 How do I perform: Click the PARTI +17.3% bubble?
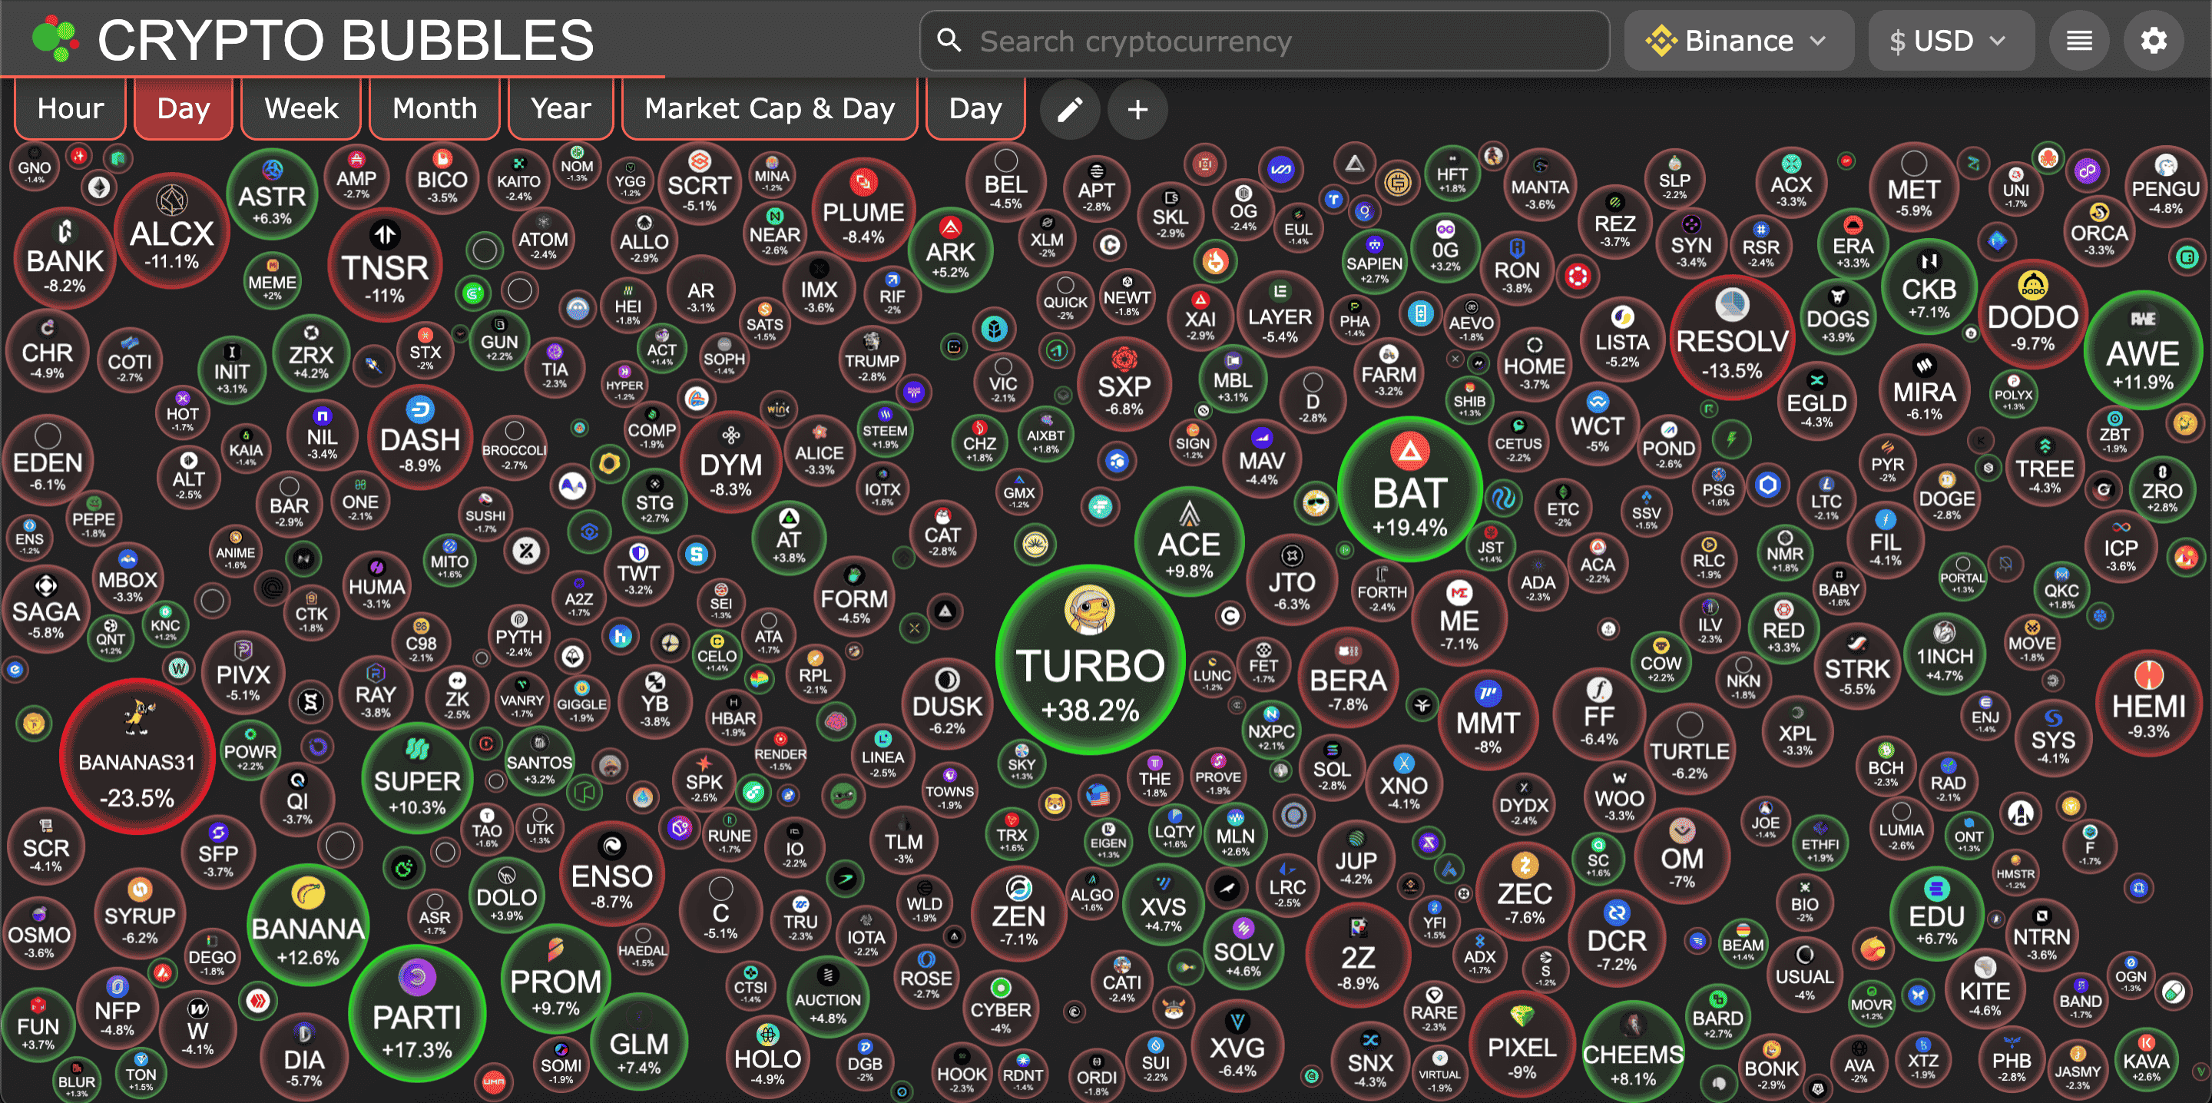coord(416,1015)
